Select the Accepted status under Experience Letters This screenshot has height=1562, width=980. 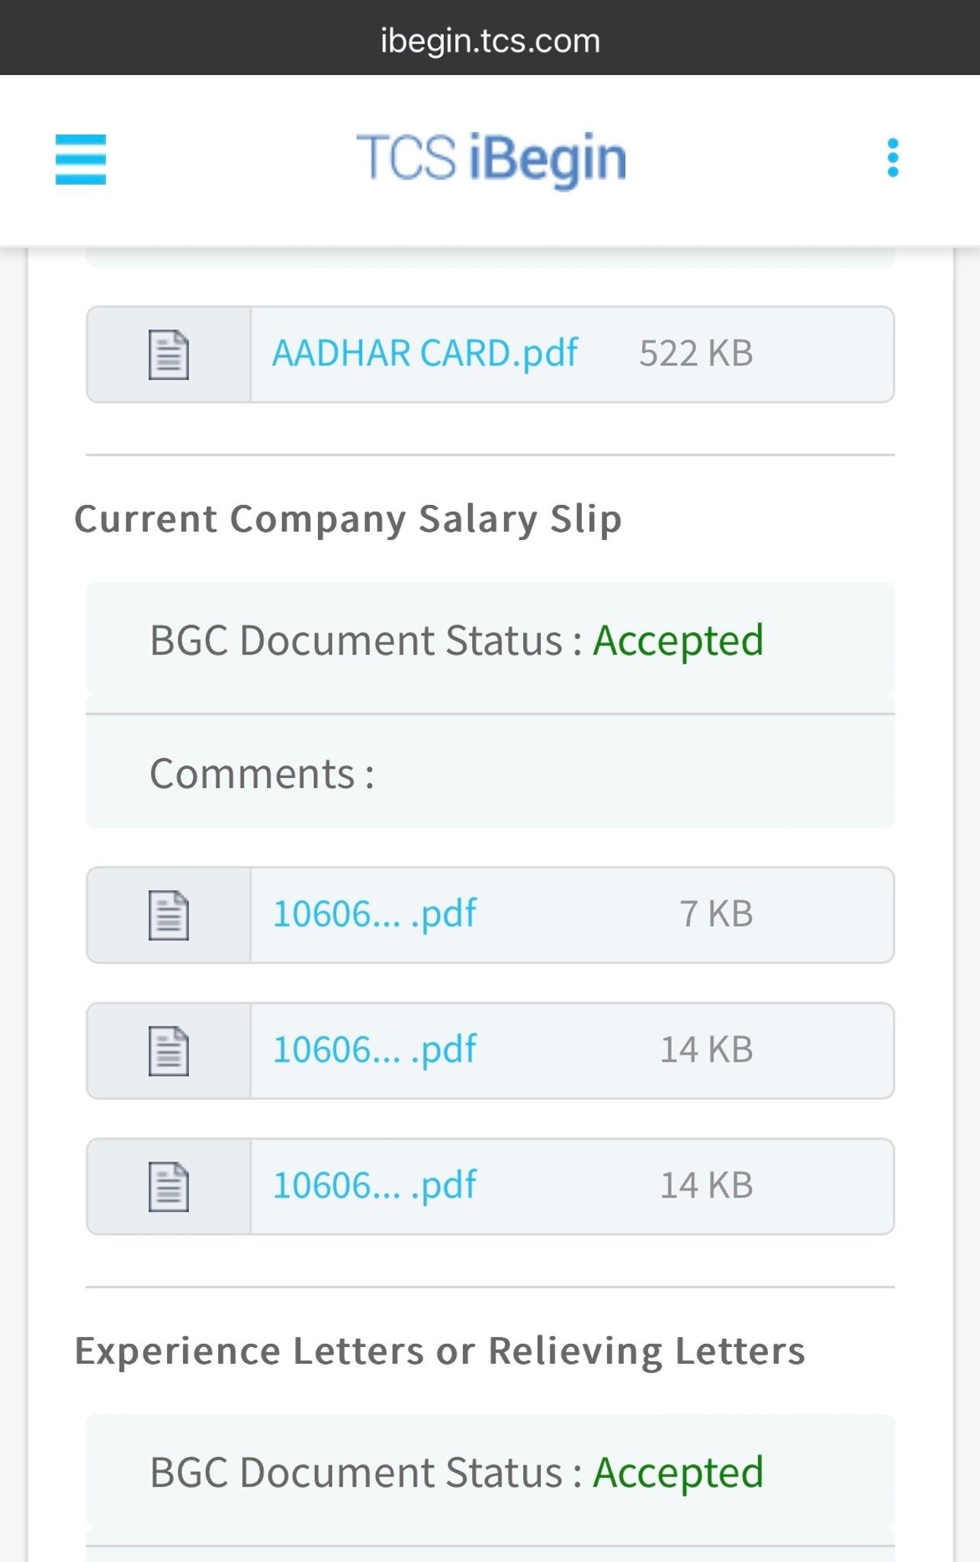pyautogui.click(x=680, y=1472)
